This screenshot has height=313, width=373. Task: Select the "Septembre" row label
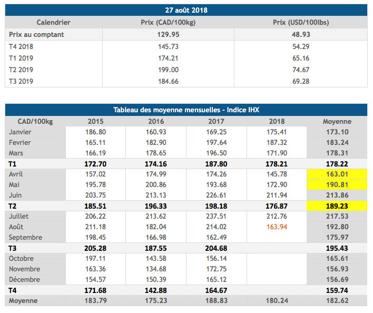coord(24,237)
